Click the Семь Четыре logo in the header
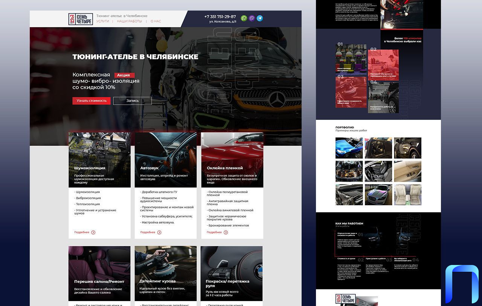This screenshot has width=482, height=306. coord(81,19)
